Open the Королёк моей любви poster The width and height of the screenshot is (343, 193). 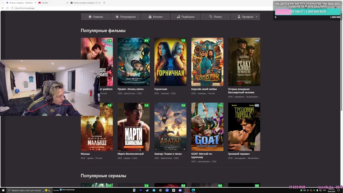click(x=207, y=62)
